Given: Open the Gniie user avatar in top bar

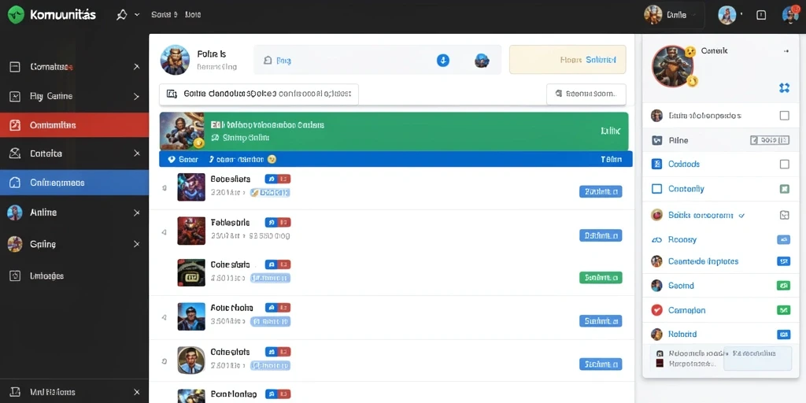Looking at the screenshot, I should (653, 15).
